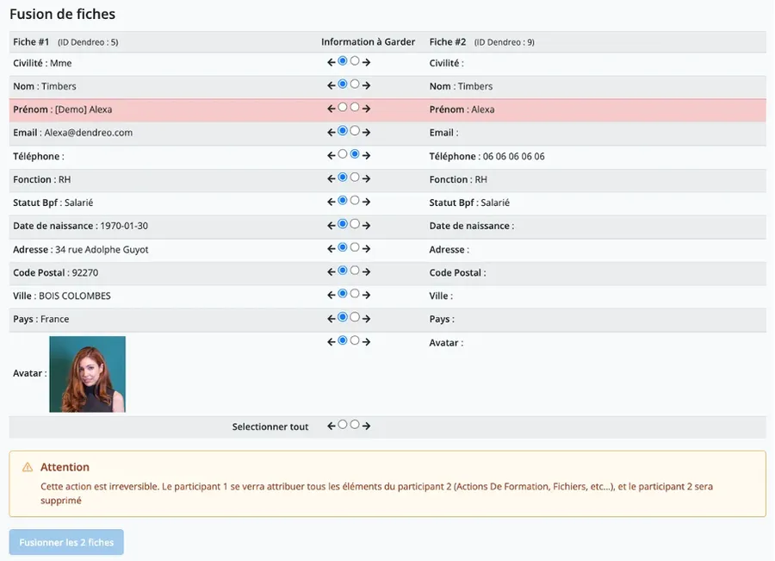Keep Fiche #2 Prénom Alexa radio
Image resolution: width=775 pixels, height=561 pixels.
[355, 108]
